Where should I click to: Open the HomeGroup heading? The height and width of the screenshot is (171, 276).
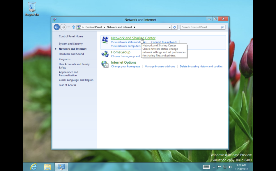tap(121, 52)
